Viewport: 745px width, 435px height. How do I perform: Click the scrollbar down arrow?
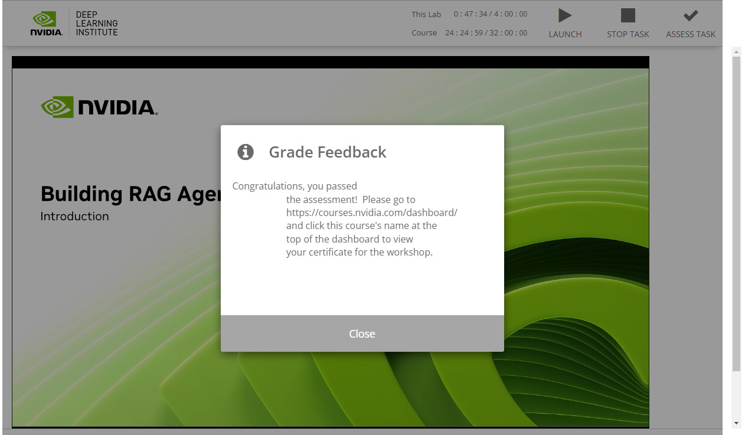click(736, 423)
